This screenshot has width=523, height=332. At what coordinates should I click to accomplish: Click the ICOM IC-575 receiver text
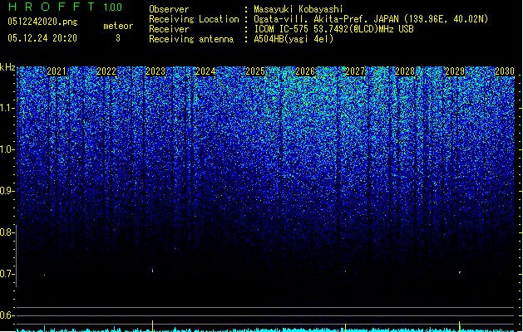point(333,29)
